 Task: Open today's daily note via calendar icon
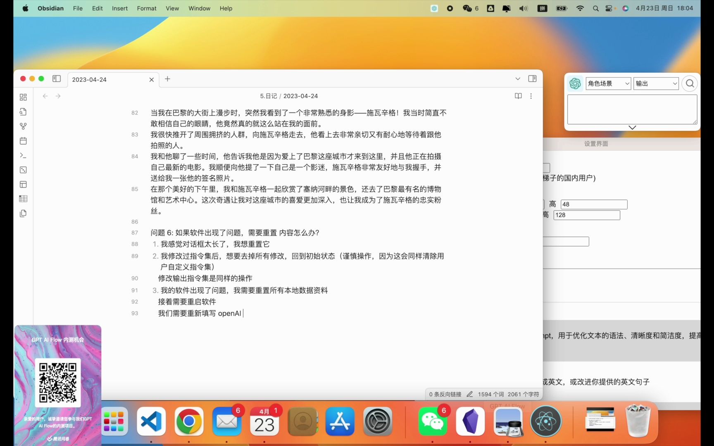coord(23,141)
